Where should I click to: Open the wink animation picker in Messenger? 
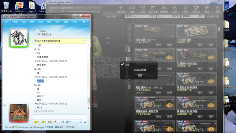pos(43,122)
